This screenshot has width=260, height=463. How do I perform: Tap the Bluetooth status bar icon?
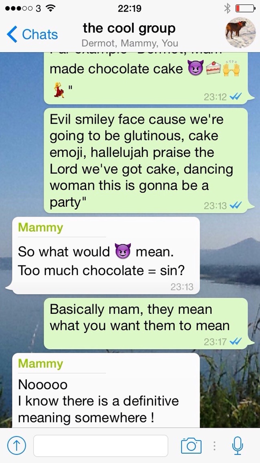pos(227,8)
